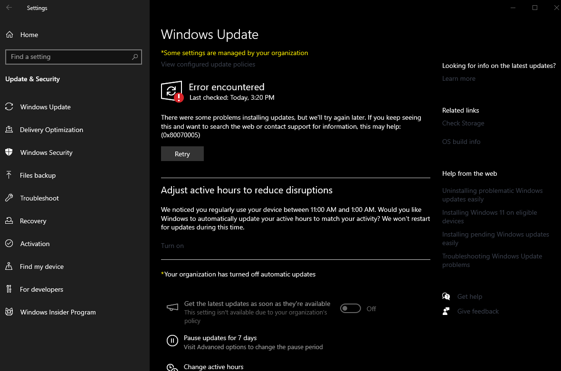Click the clock icon for Change active hours
This screenshot has width=561, height=371.
coord(172,367)
